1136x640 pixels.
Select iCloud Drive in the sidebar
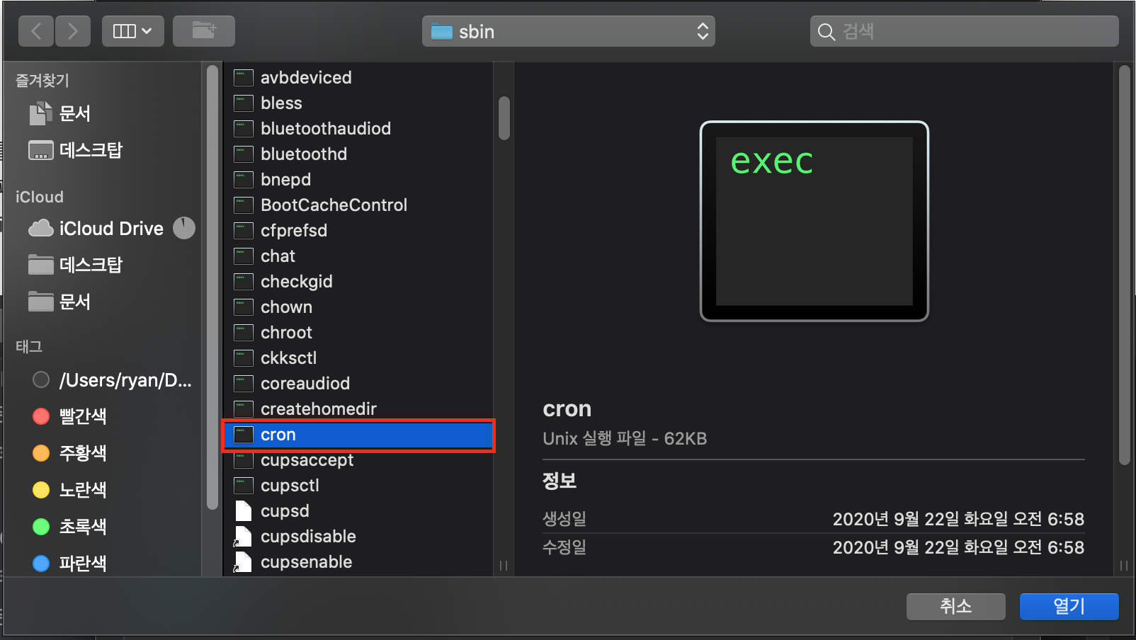coord(110,228)
